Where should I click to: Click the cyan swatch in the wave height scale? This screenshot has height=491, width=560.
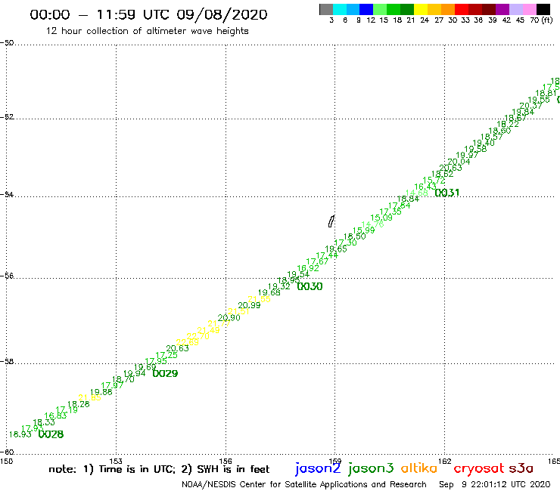coord(340,9)
